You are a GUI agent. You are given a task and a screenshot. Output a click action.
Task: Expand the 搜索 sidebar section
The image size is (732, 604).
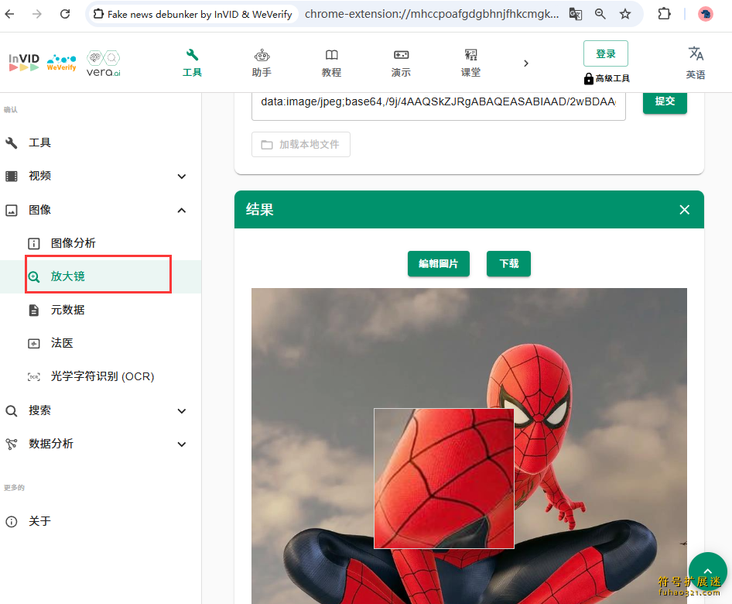[101, 410]
